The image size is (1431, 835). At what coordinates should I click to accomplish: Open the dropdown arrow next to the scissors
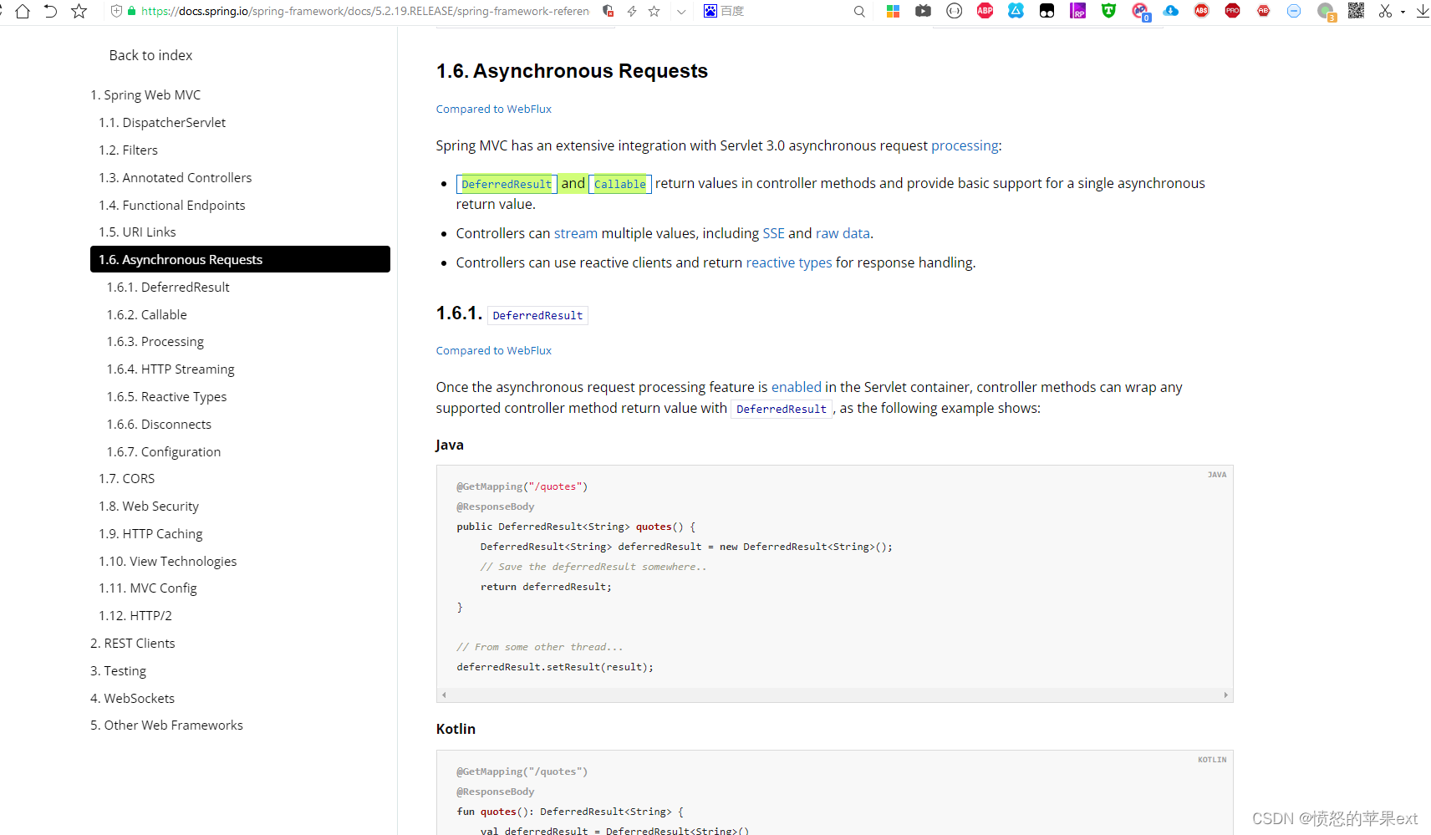click(x=1403, y=12)
